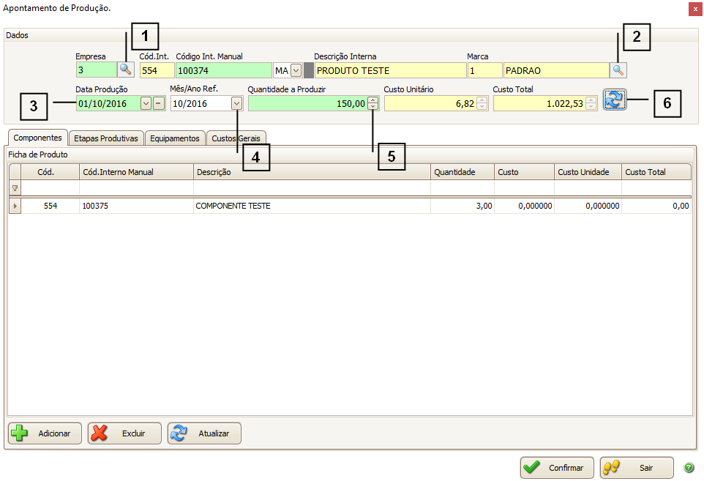Viewport: 704px width, 481px height.
Task: Select the row indicator arrow for item 554
Action: [15, 206]
